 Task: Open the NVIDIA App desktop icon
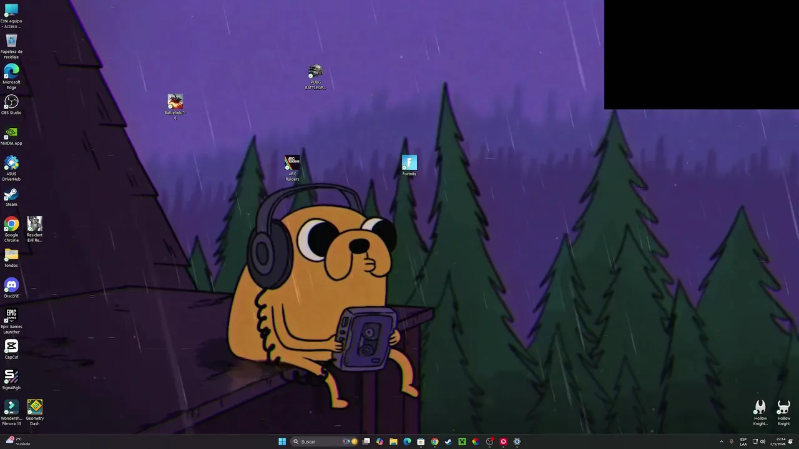[x=11, y=136]
